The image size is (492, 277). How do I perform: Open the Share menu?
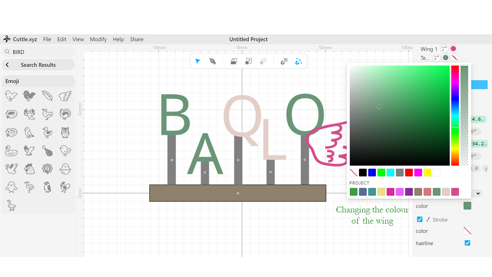pyautogui.click(x=136, y=39)
